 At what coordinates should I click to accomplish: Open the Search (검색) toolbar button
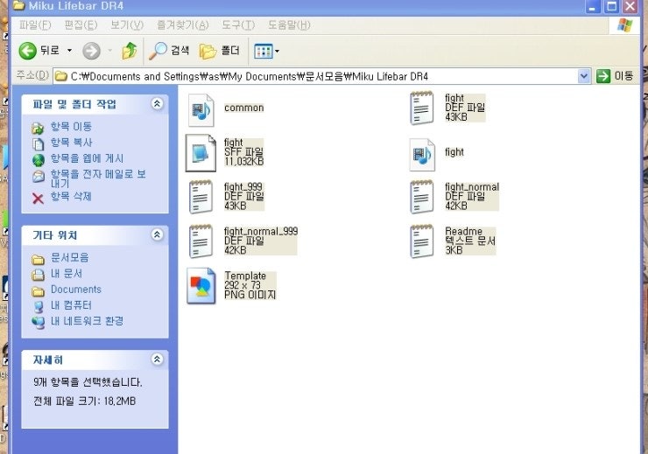tap(169, 51)
